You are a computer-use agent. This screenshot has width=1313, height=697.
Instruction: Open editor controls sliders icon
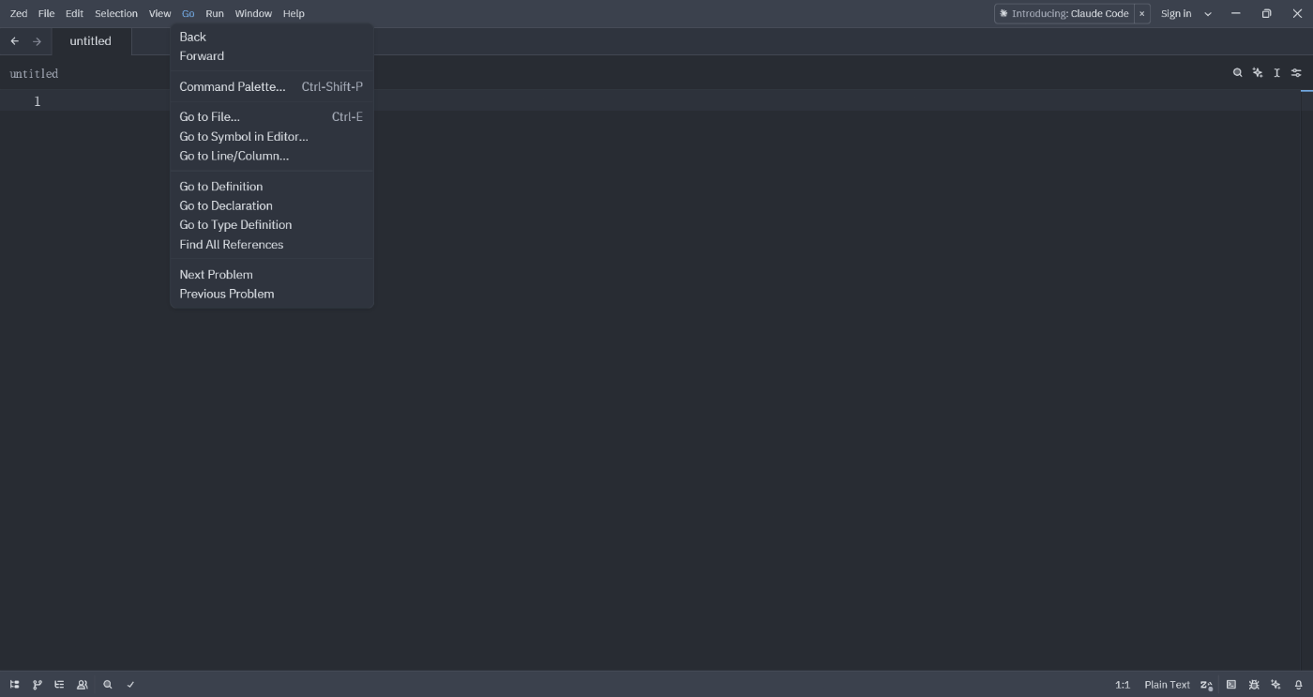[1296, 73]
